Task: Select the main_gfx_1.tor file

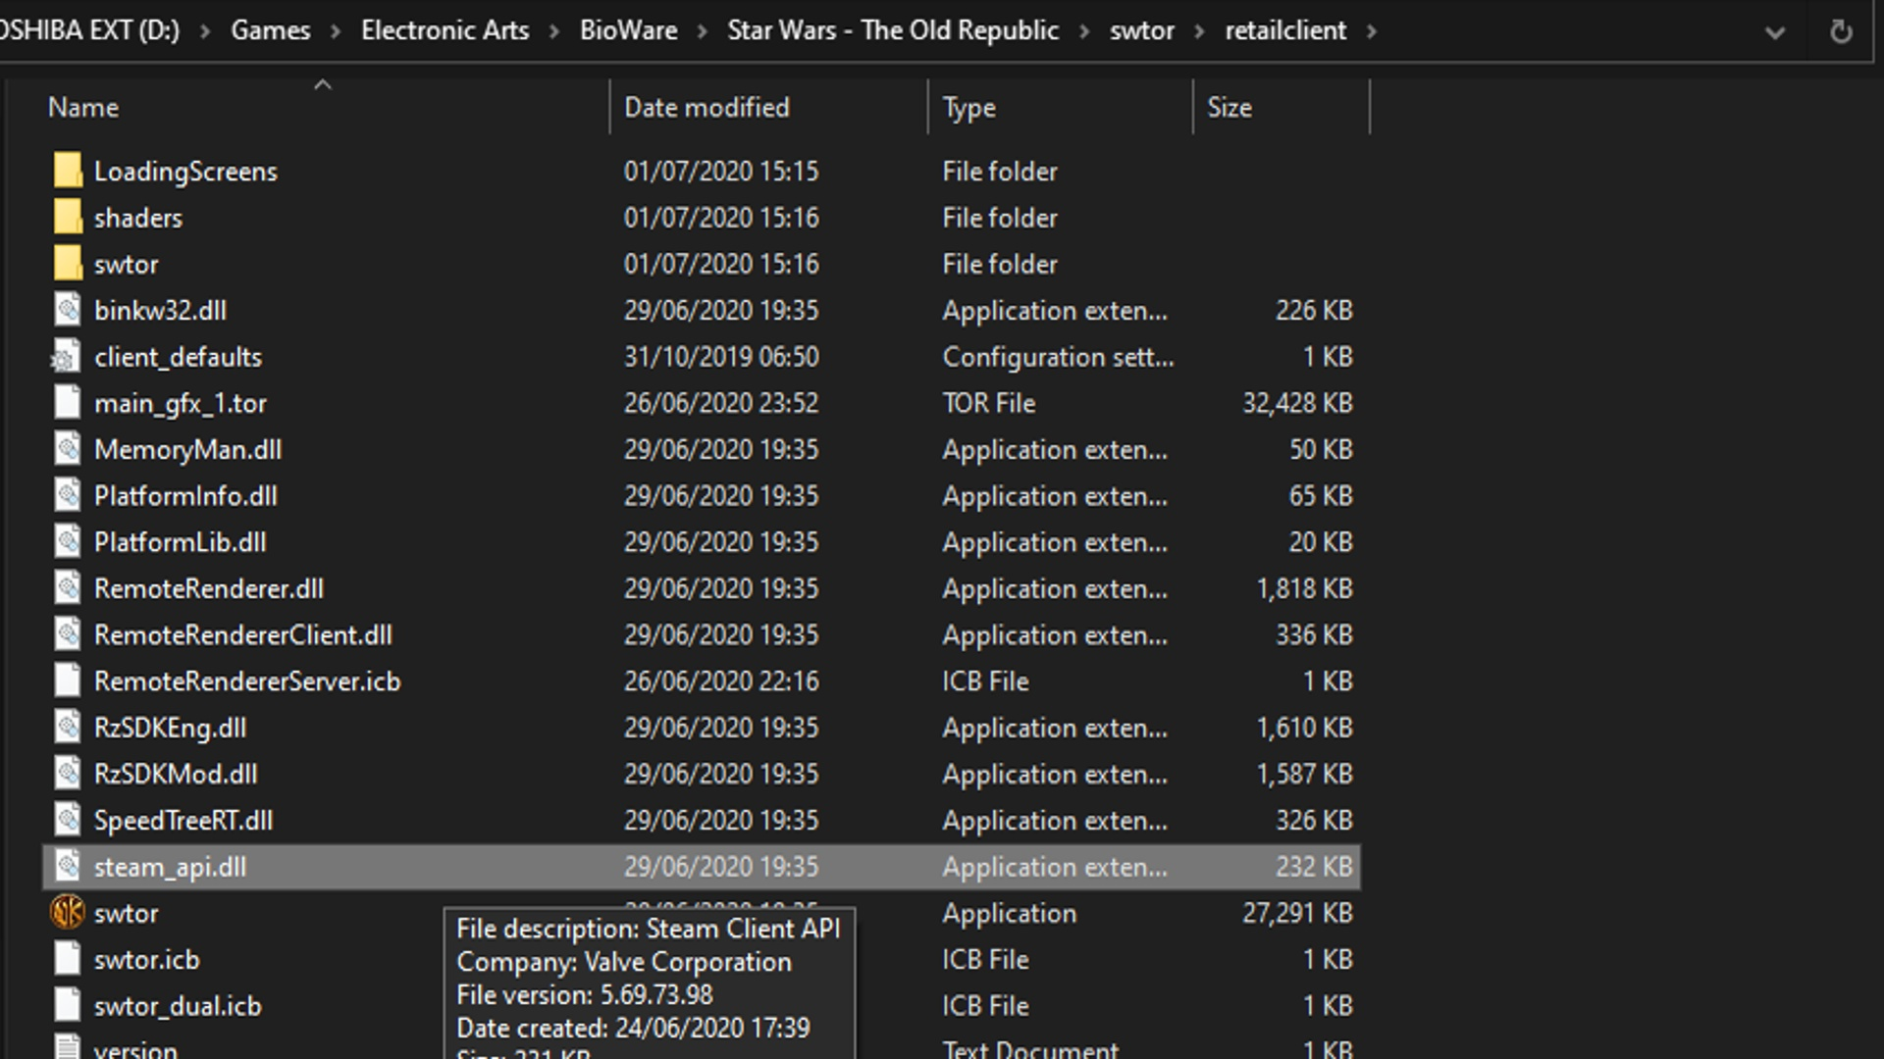Action: [182, 402]
